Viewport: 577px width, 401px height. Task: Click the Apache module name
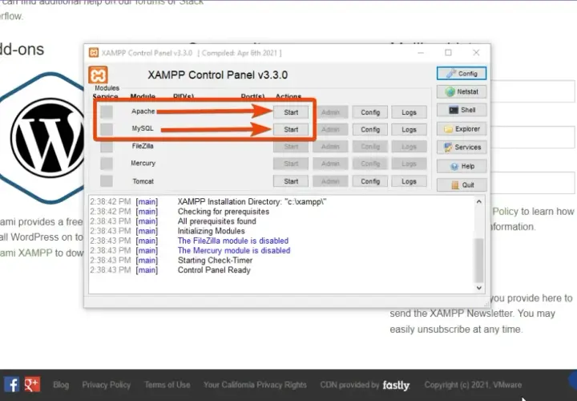click(x=143, y=111)
